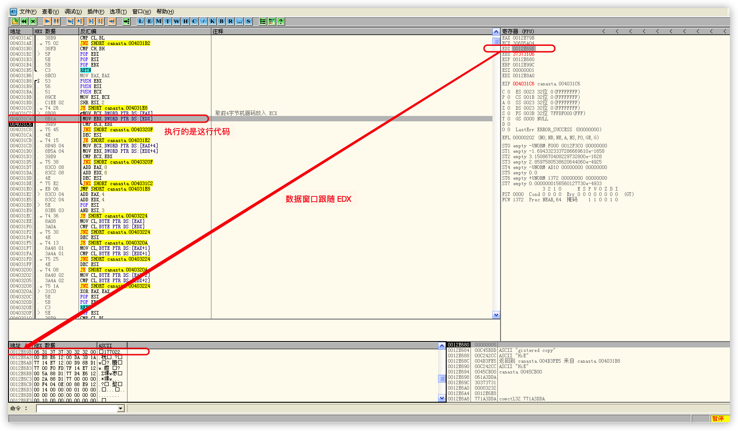Open the 调试(D) debug menu

(73, 12)
